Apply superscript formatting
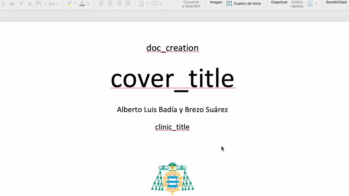 (x=21, y=4)
